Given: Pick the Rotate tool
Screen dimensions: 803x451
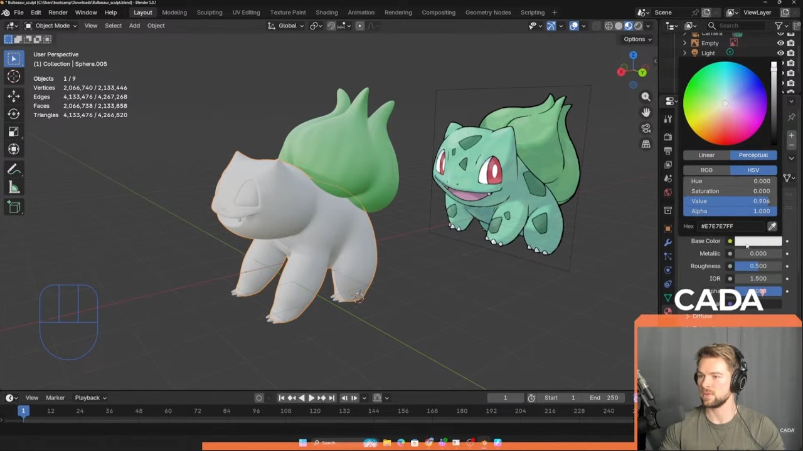Looking at the screenshot, I should tap(14, 113).
